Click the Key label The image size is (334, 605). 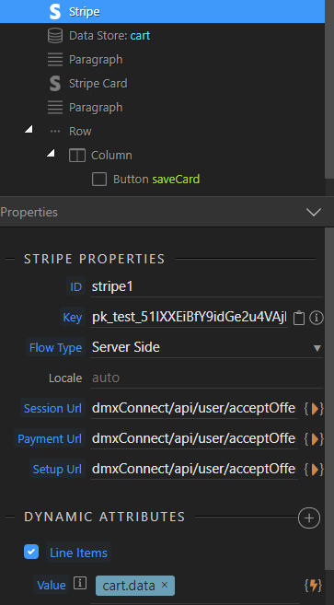coord(73,317)
